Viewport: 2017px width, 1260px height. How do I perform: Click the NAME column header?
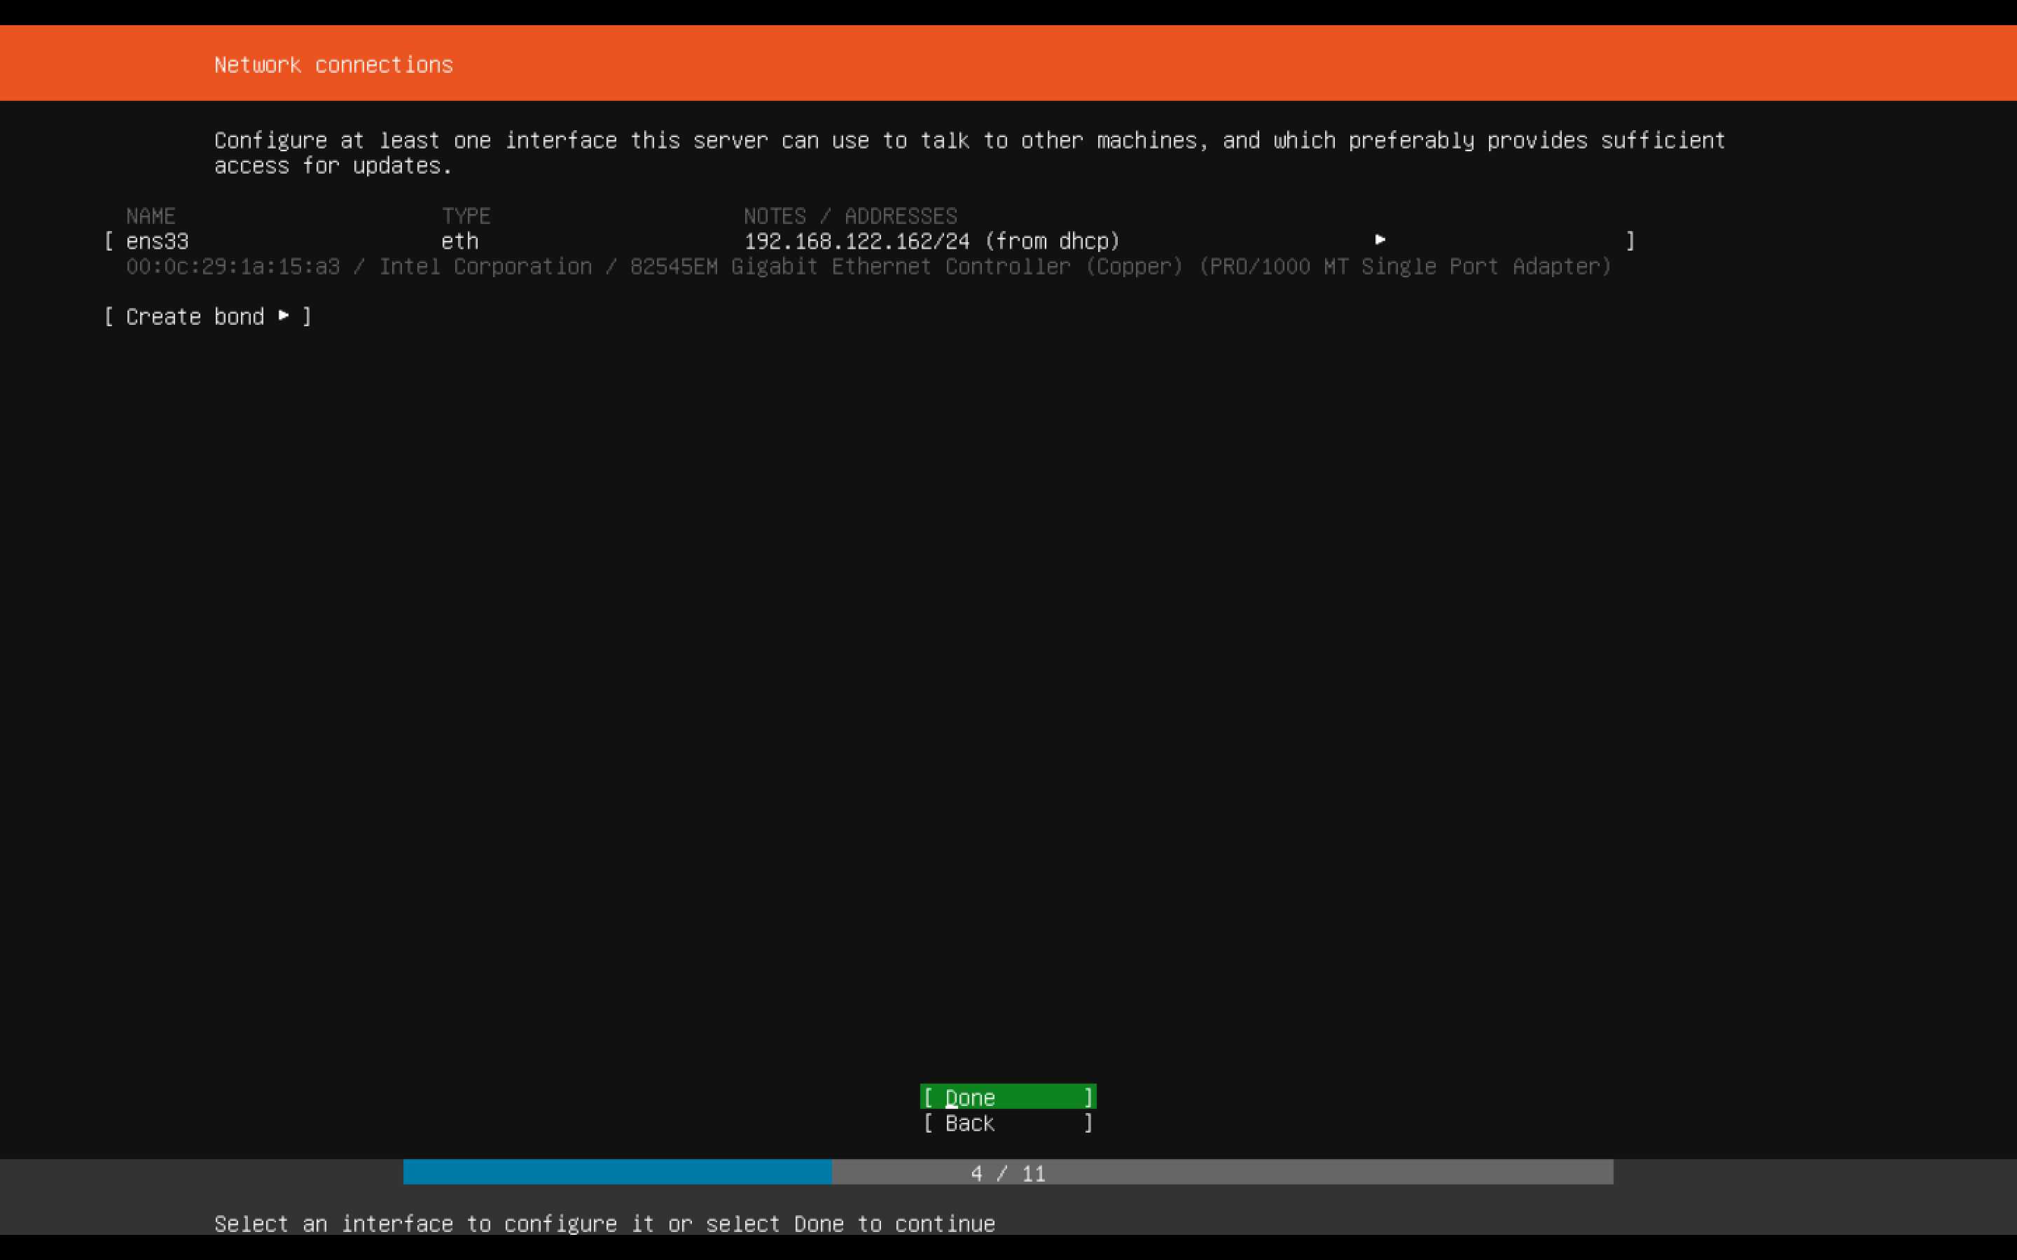pos(151,216)
